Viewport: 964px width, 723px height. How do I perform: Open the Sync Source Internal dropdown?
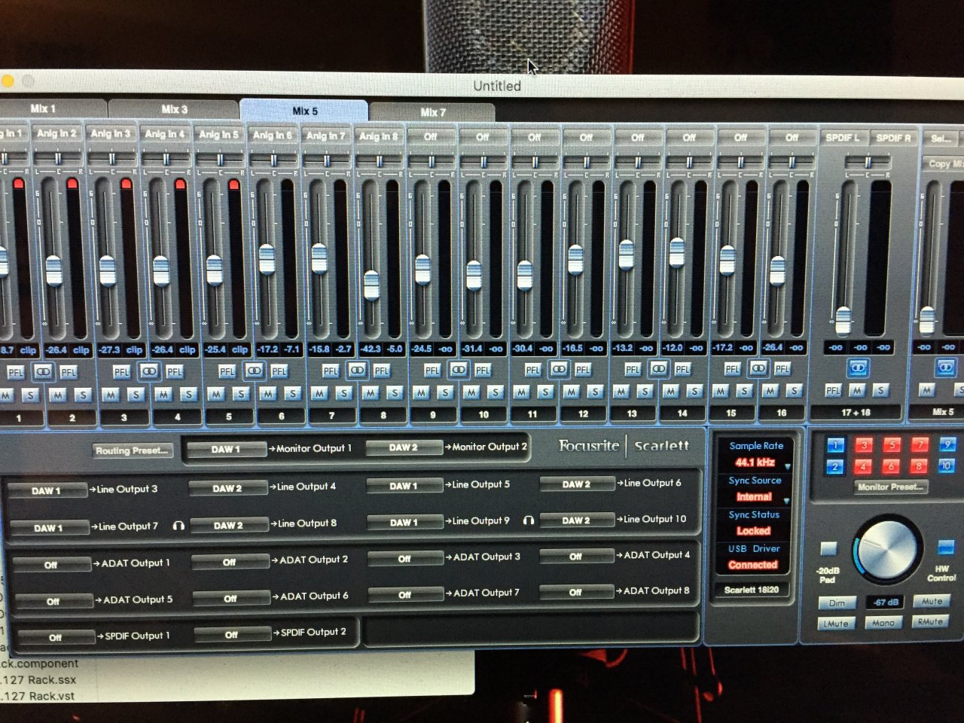coord(755,497)
